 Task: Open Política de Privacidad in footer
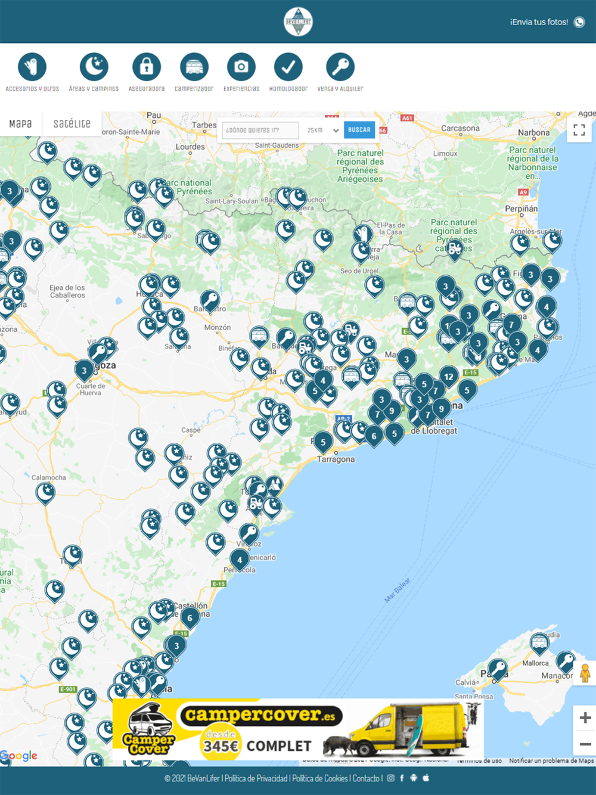click(256, 778)
